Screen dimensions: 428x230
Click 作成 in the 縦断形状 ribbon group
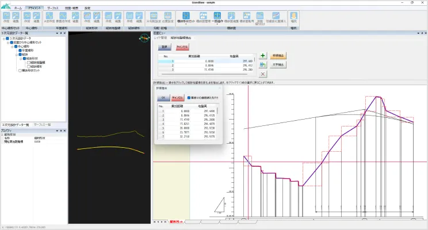coord(87,17)
